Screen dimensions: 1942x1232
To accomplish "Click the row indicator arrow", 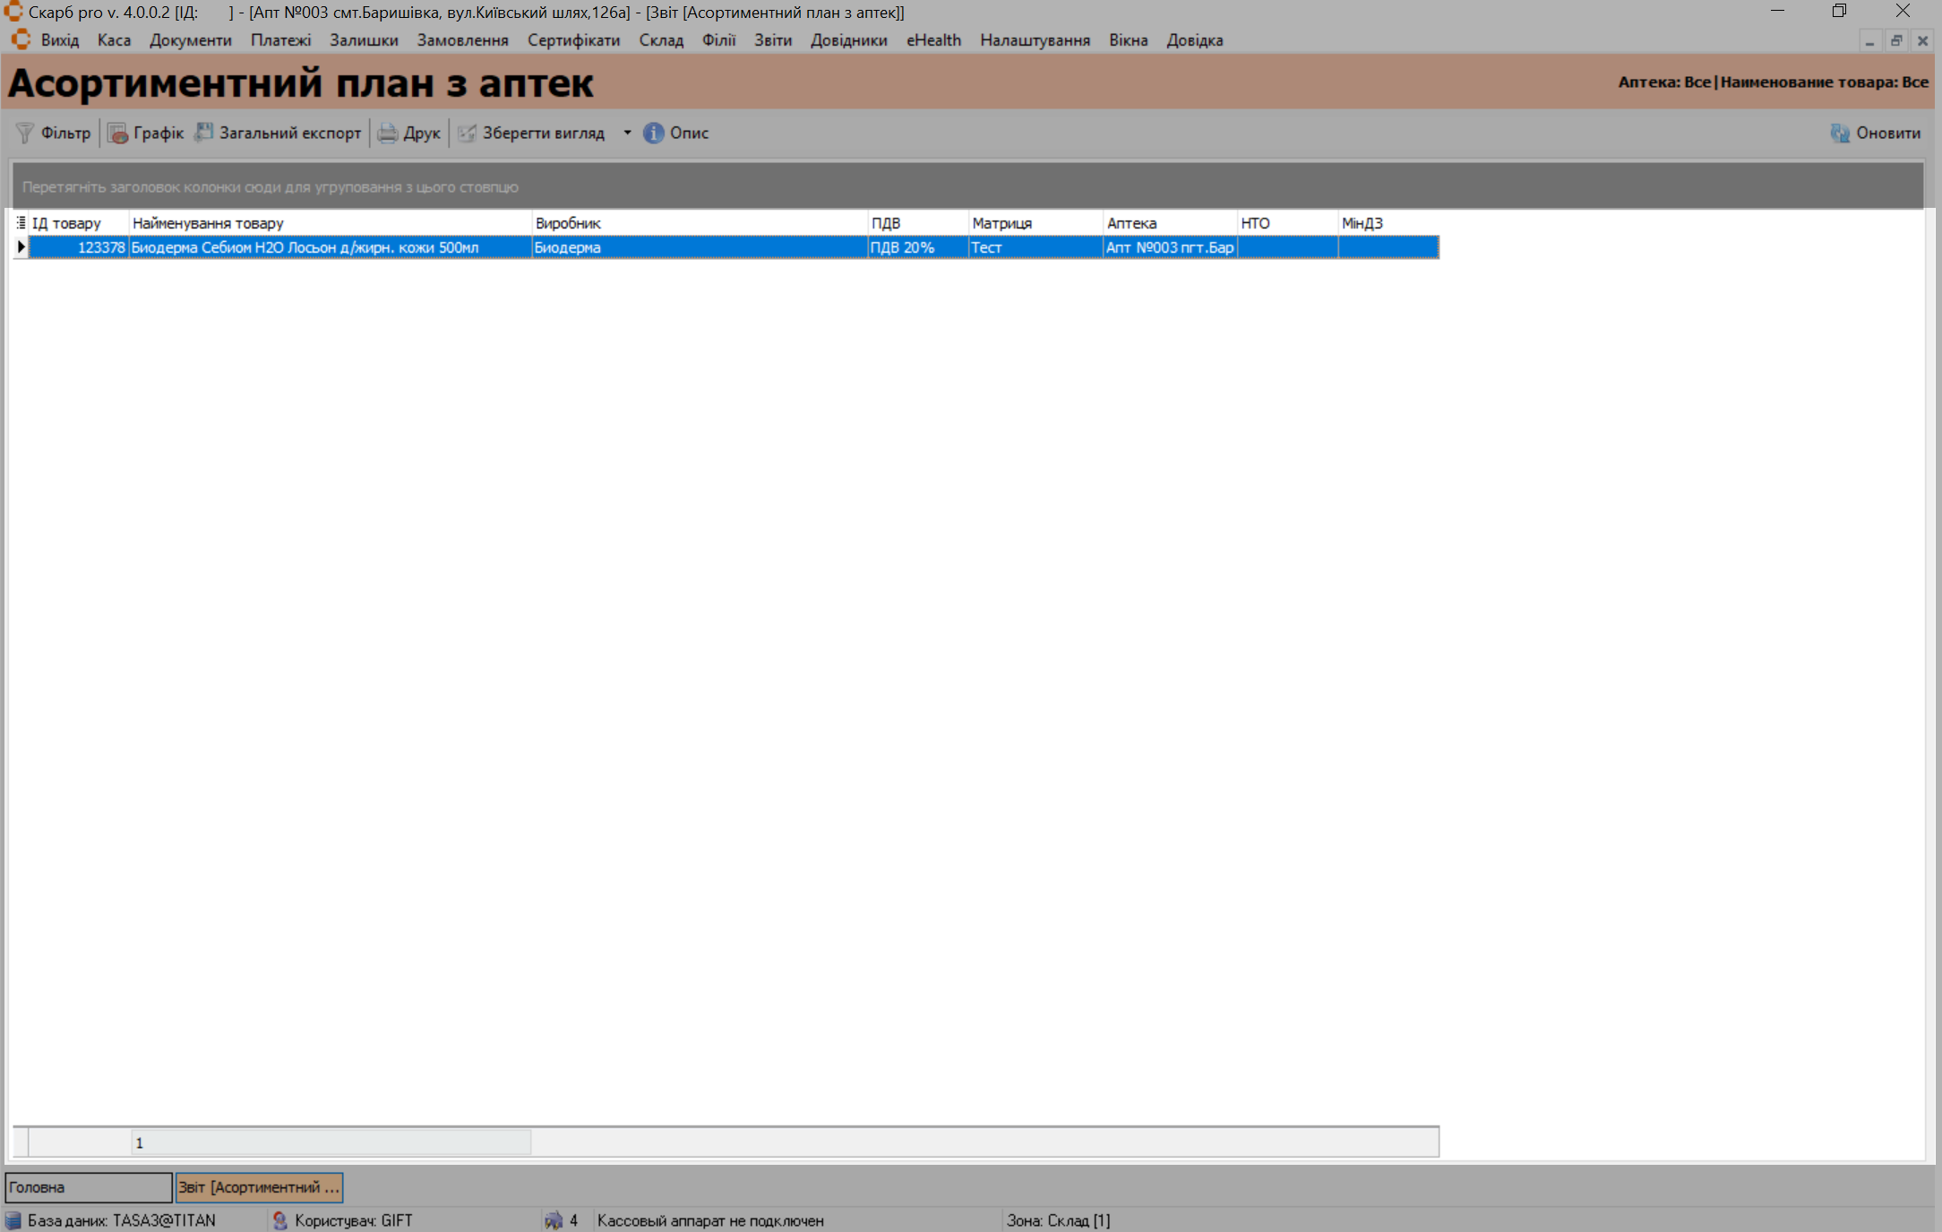I will (21, 247).
